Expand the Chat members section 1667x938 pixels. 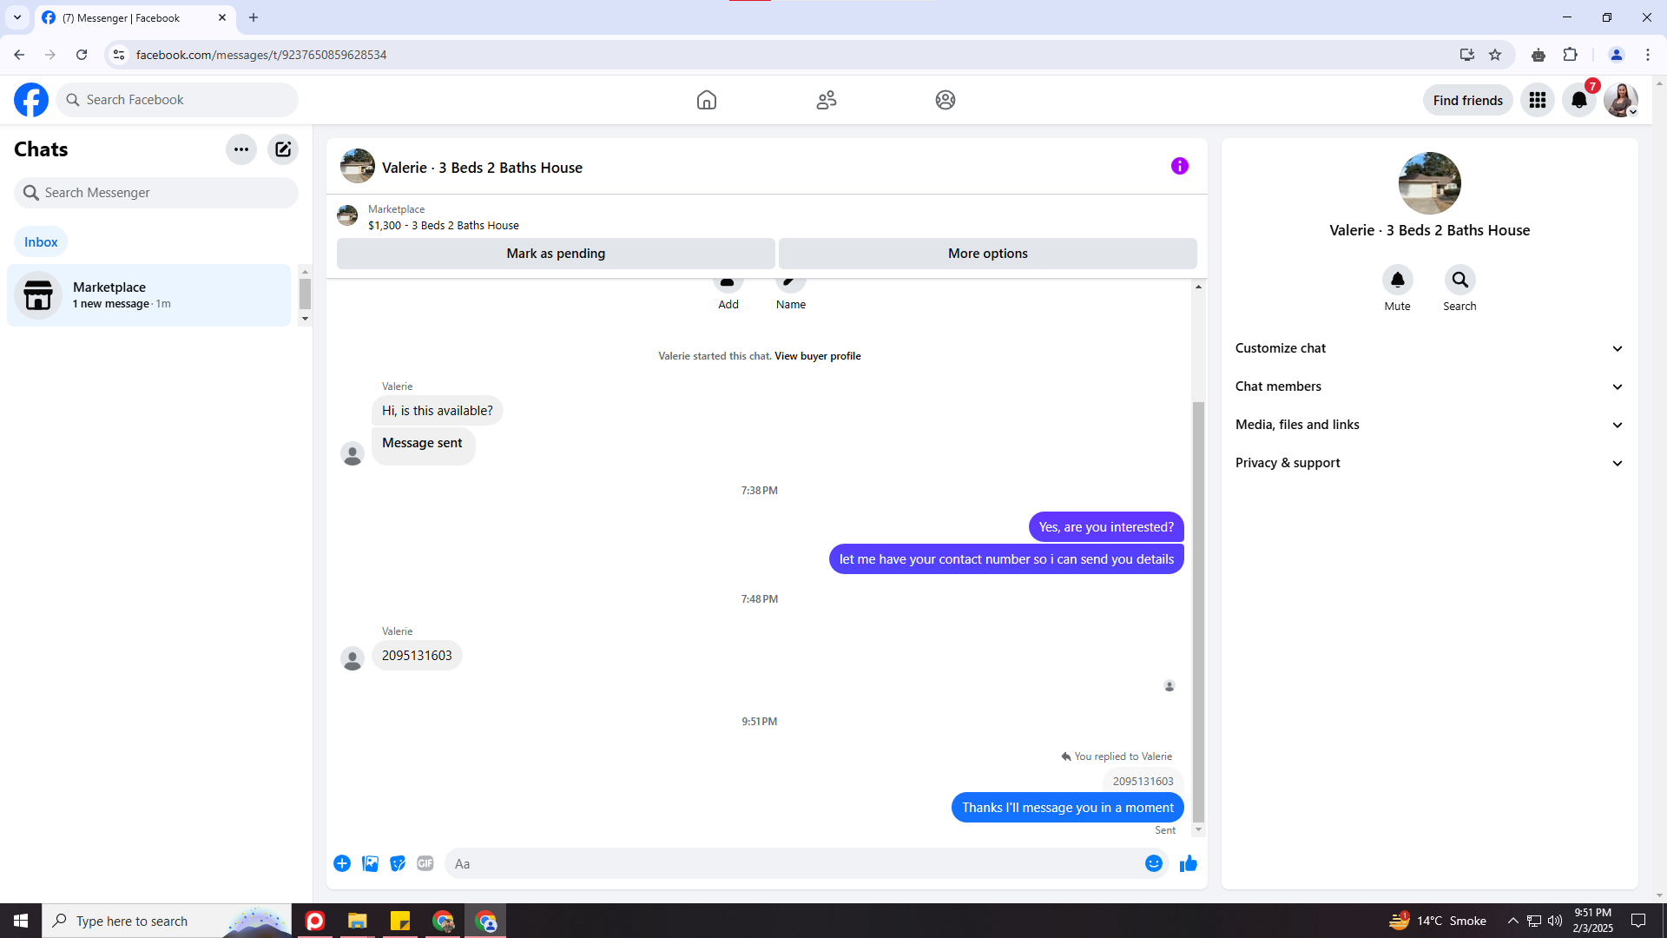pyautogui.click(x=1429, y=386)
